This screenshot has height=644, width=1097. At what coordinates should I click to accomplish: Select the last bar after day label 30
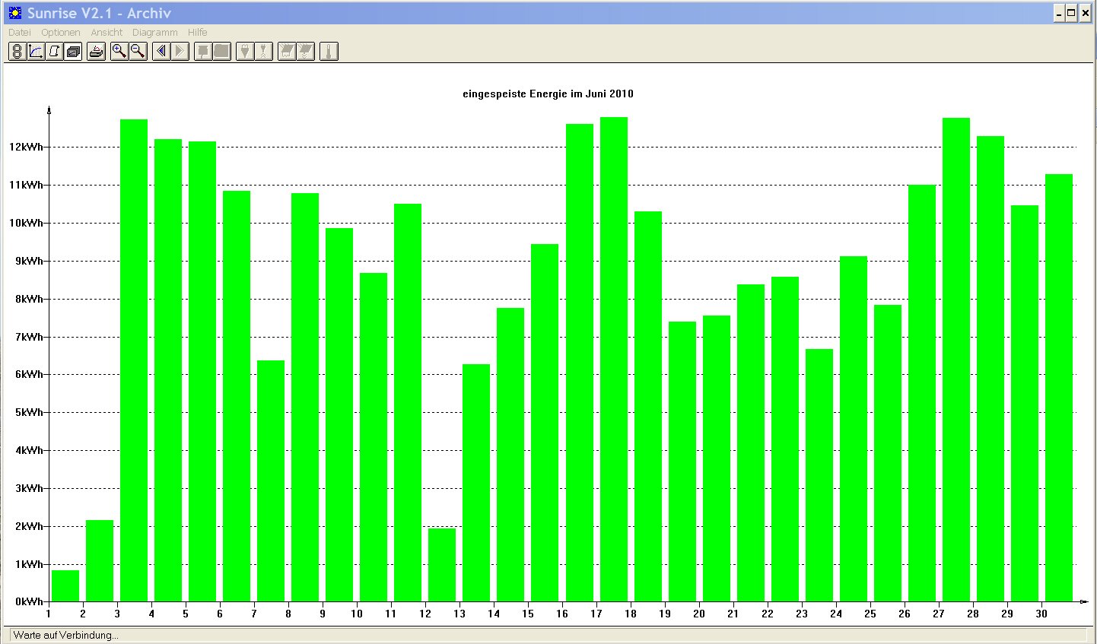1059,388
